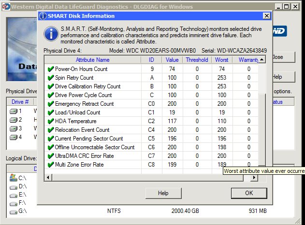Click the info icon in SMART dialog title bar

coord(43,16)
